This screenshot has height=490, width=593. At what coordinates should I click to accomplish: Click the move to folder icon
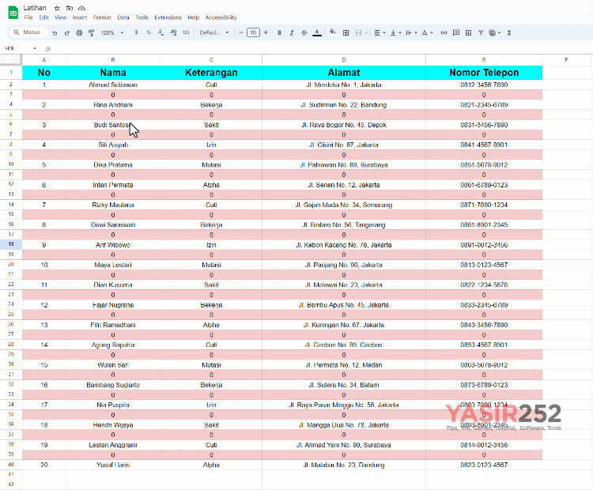pyautogui.click(x=70, y=8)
